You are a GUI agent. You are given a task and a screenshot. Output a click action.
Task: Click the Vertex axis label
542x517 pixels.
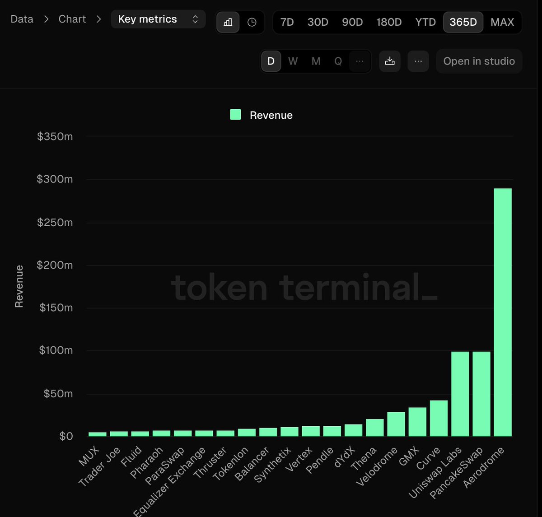[299, 459]
